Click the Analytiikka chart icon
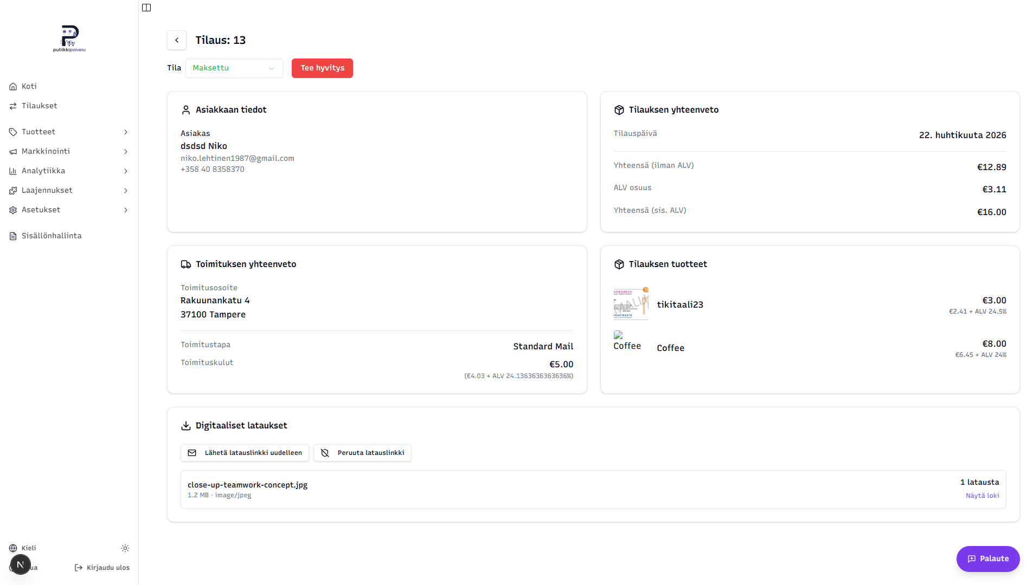 tap(13, 171)
